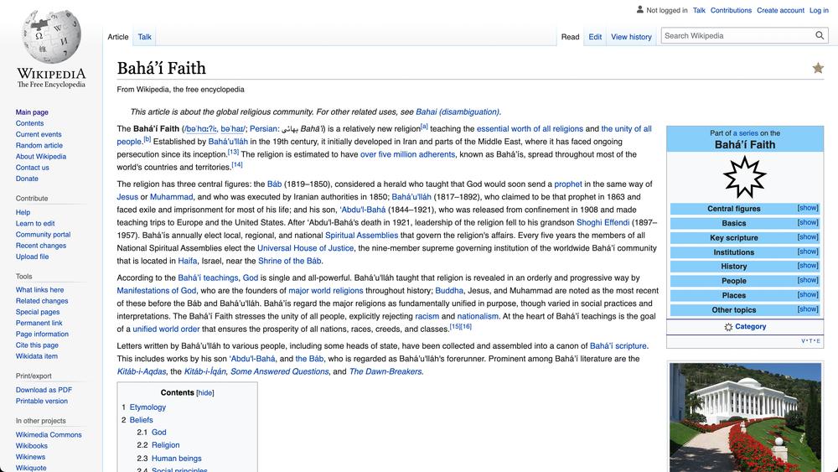Expand the Basics section
The height and width of the screenshot is (472, 838).
[x=808, y=222]
